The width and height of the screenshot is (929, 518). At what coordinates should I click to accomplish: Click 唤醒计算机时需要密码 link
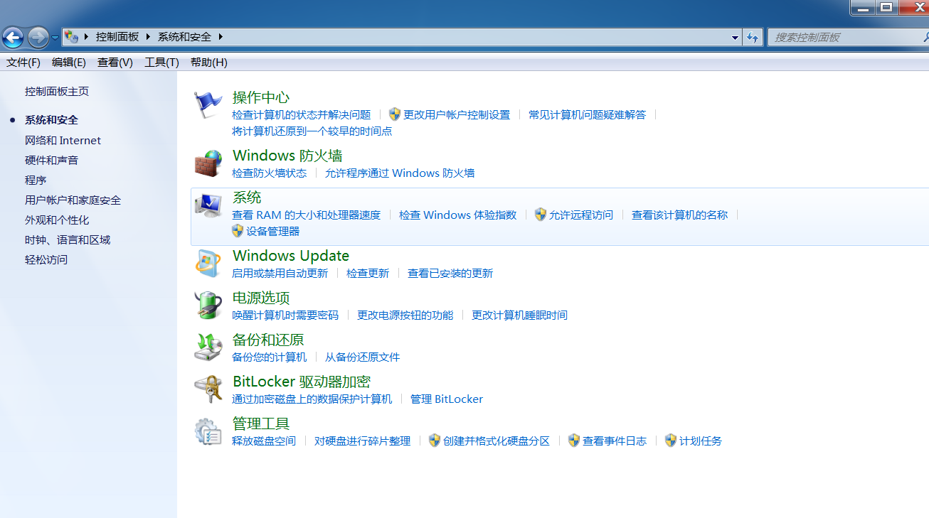pos(285,315)
